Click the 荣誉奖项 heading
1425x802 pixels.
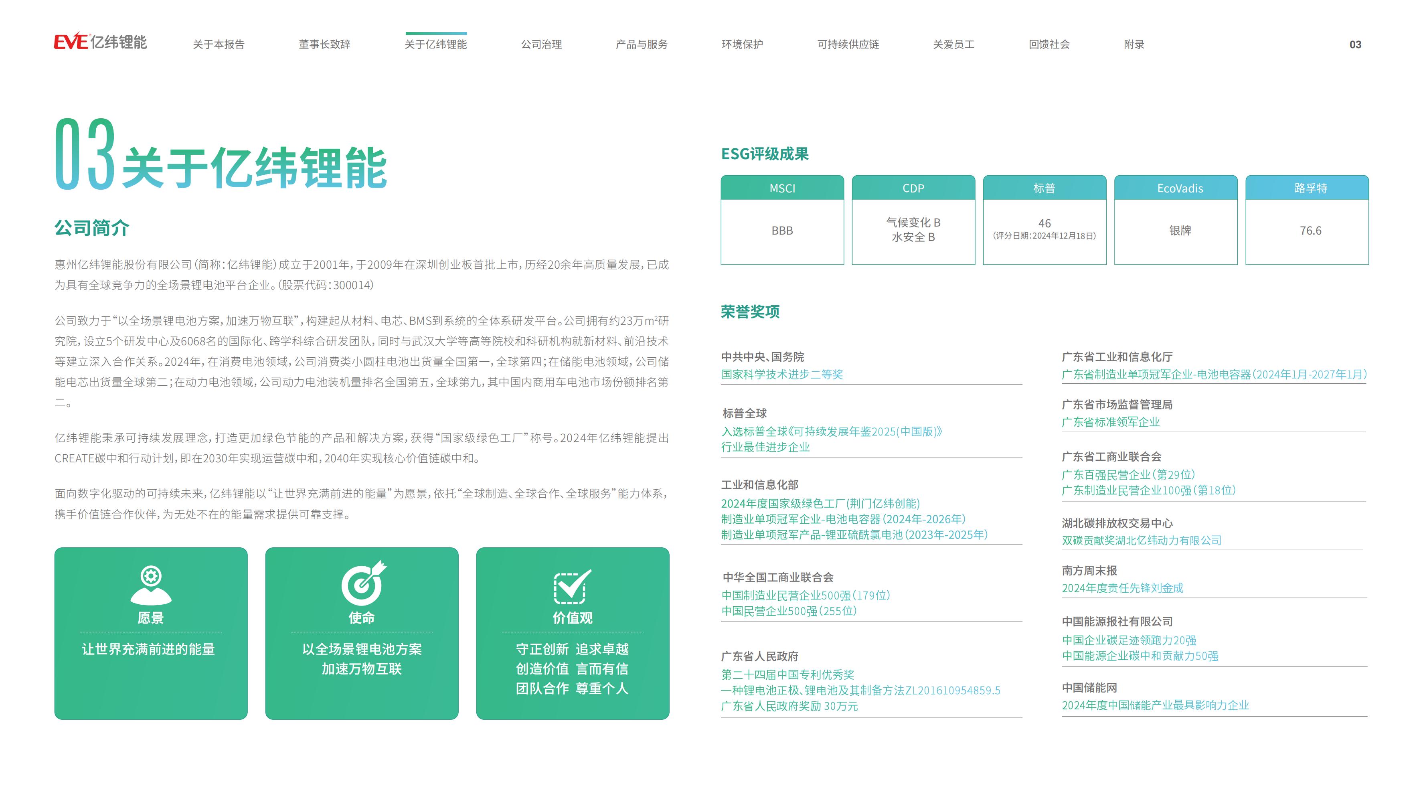[x=750, y=312]
